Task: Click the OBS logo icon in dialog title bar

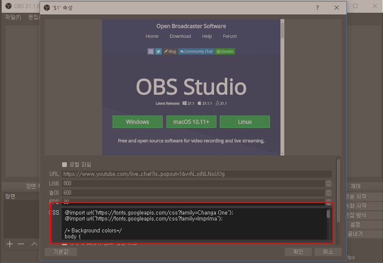Action: (47, 8)
